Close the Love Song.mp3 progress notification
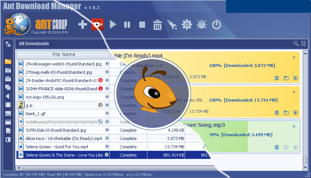 [294, 126]
